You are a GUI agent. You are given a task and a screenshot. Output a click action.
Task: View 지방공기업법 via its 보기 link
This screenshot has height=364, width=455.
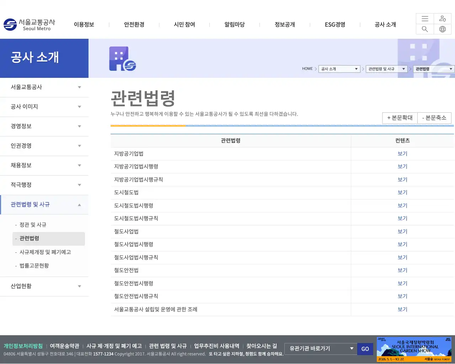point(402,154)
